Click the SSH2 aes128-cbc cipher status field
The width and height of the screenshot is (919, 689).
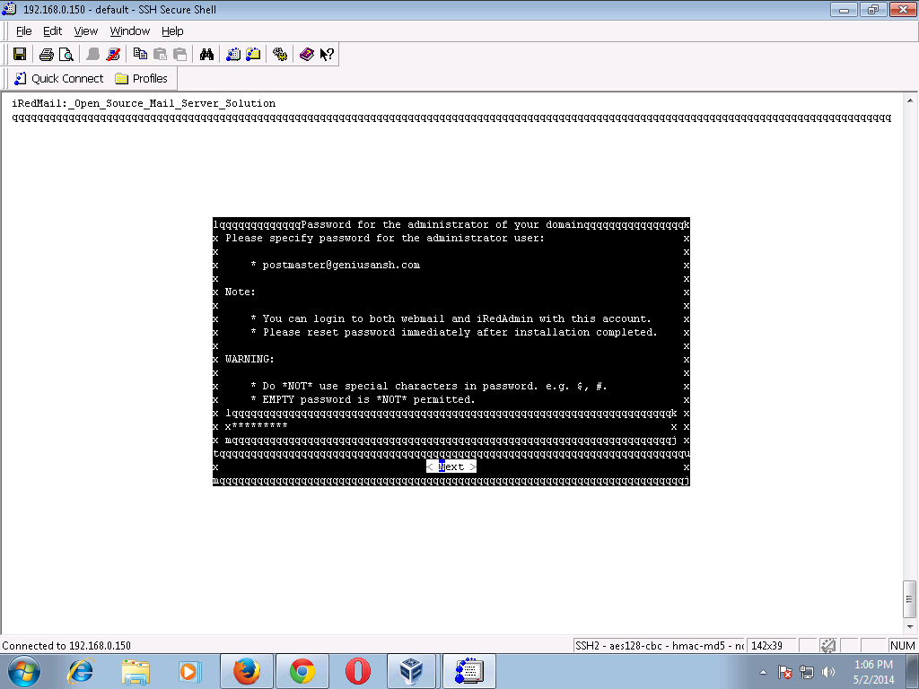[x=660, y=646]
